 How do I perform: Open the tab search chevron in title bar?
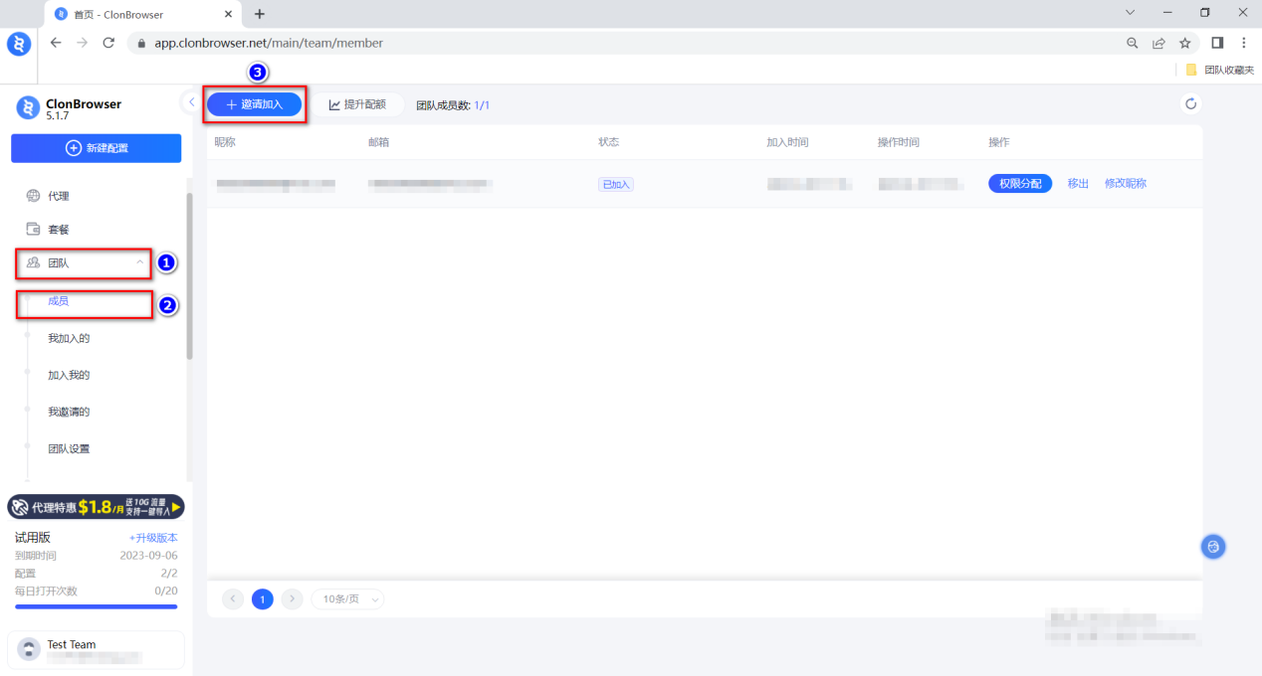pos(1131,13)
